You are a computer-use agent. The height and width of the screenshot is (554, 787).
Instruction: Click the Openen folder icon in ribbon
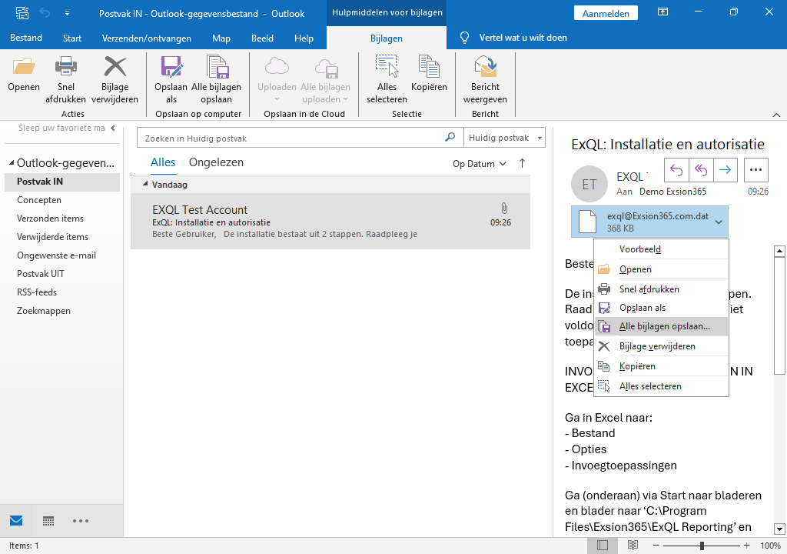[x=24, y=66]
